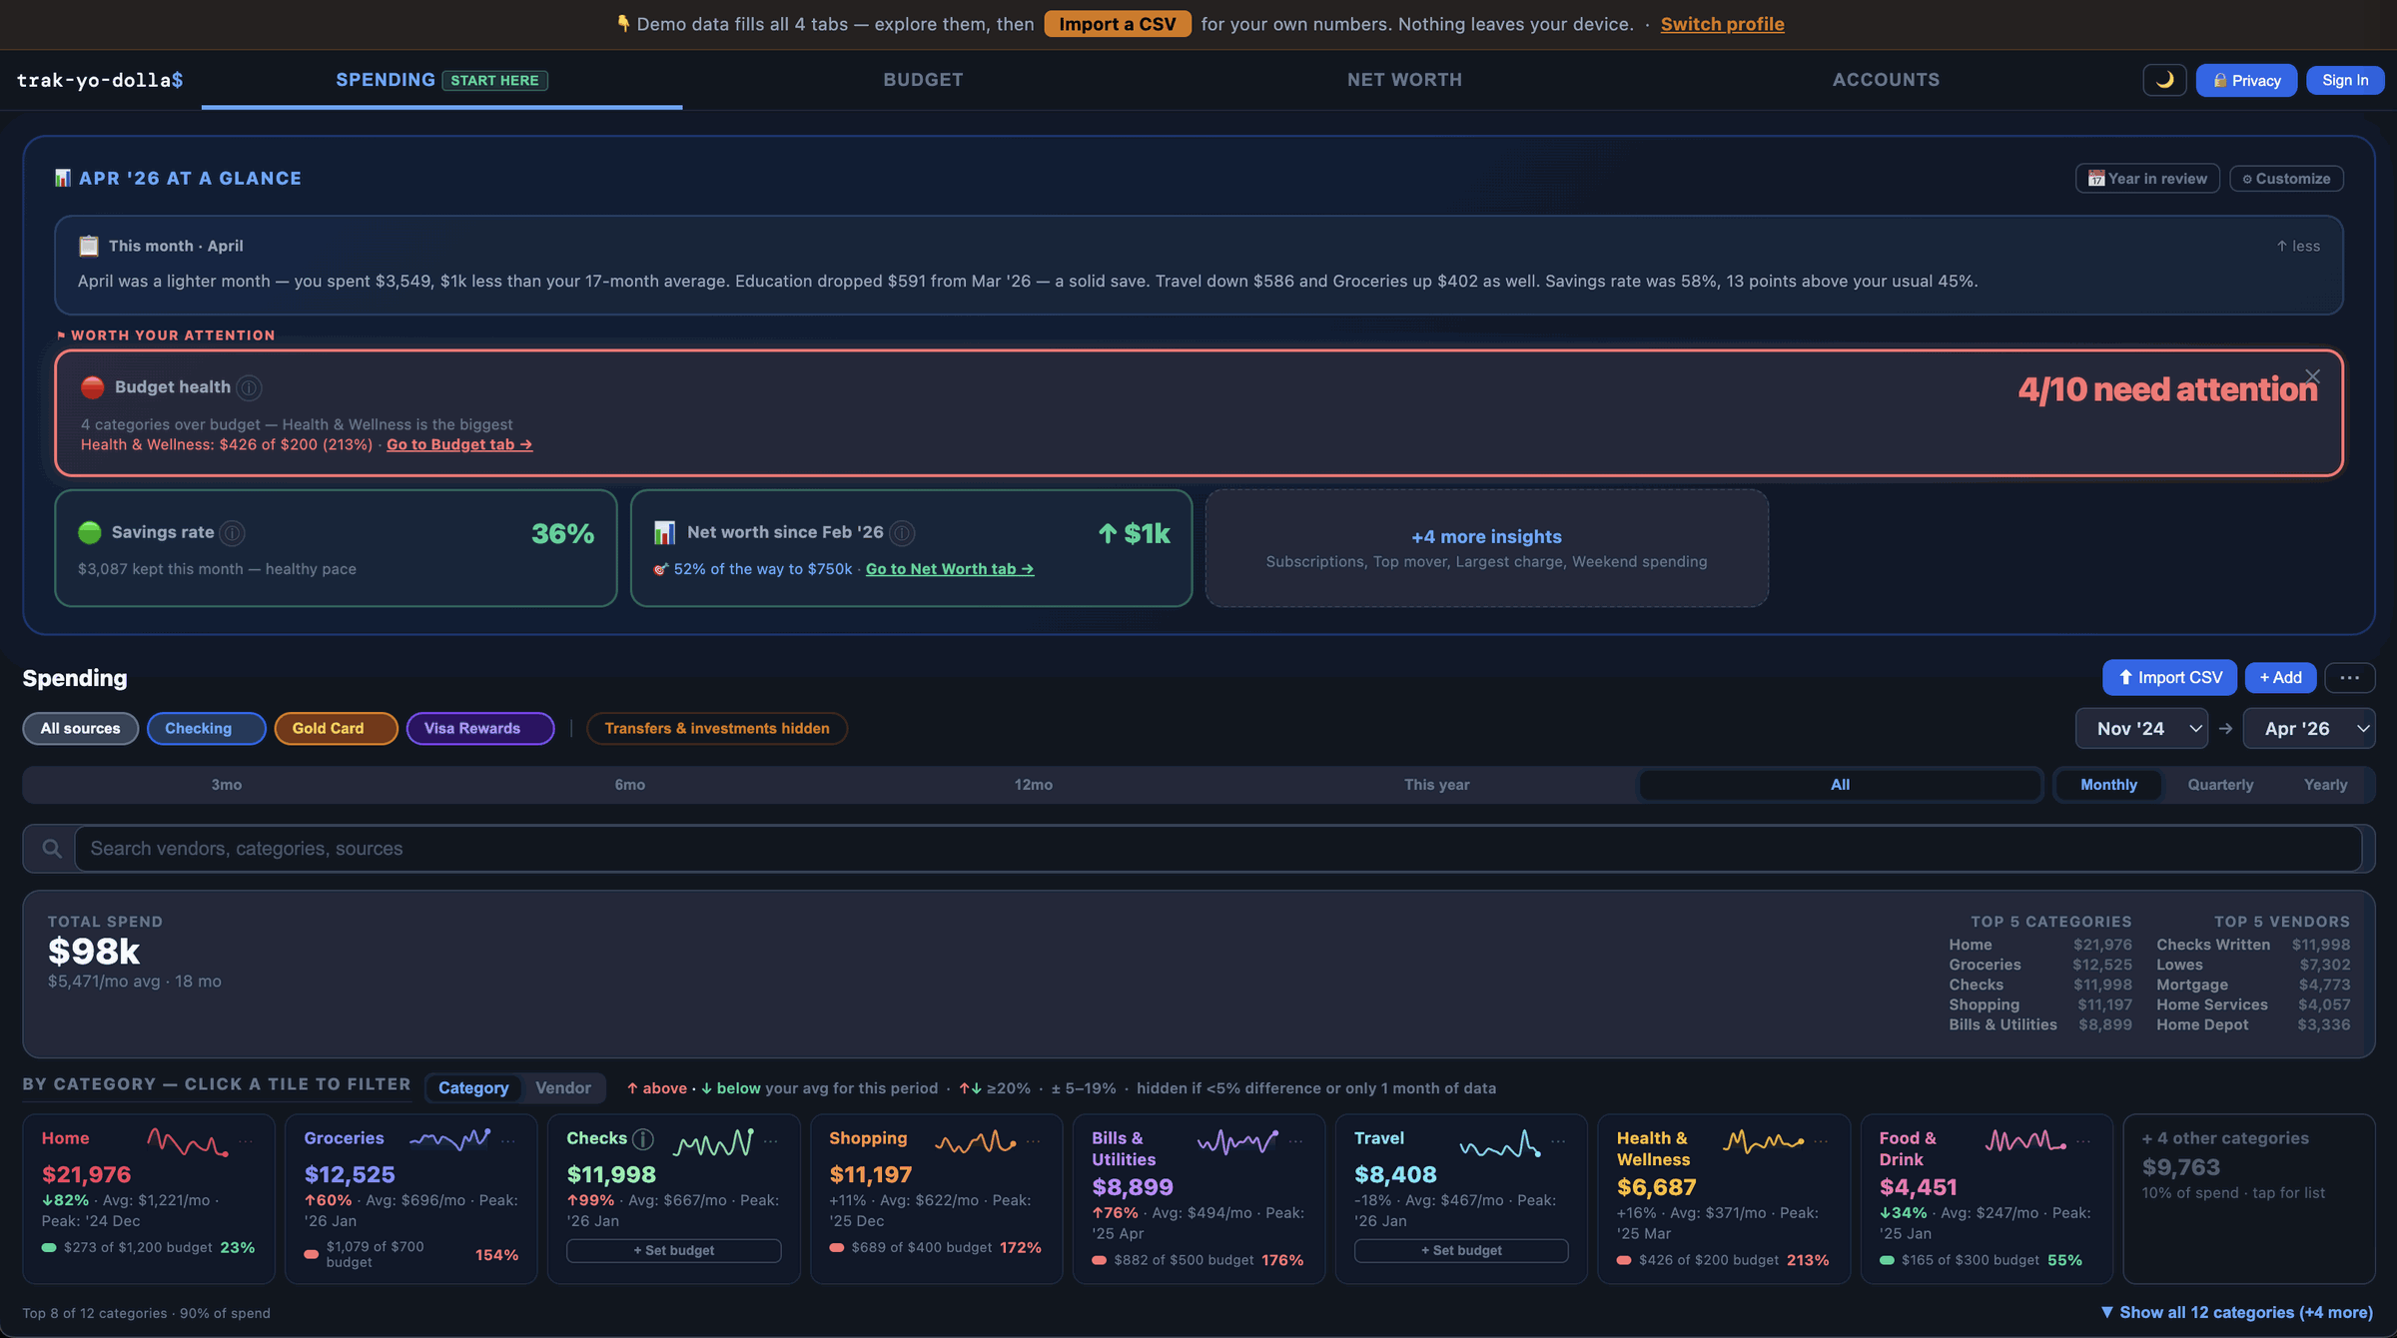The width and height of the screenshot is (2397, 1338).
Task: Open the Apr '26 end month dropdown
Action: pos(2308,729)
